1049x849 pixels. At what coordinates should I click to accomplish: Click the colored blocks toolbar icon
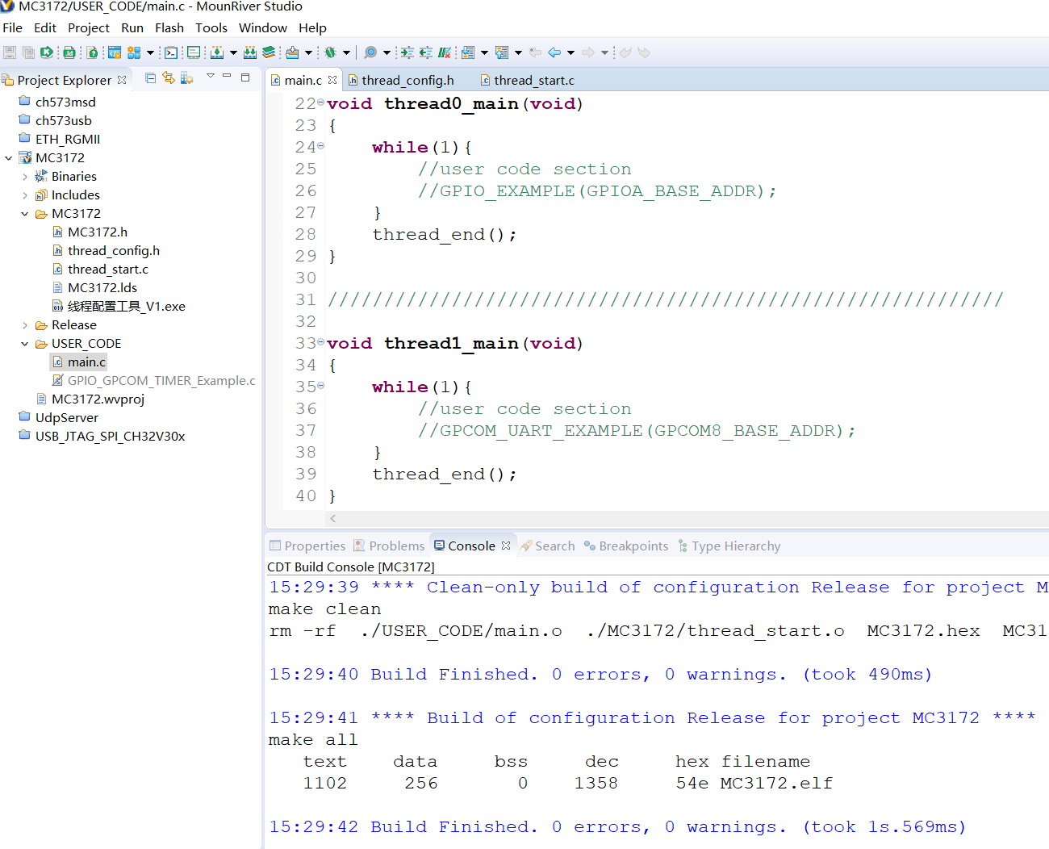[134, 52]
